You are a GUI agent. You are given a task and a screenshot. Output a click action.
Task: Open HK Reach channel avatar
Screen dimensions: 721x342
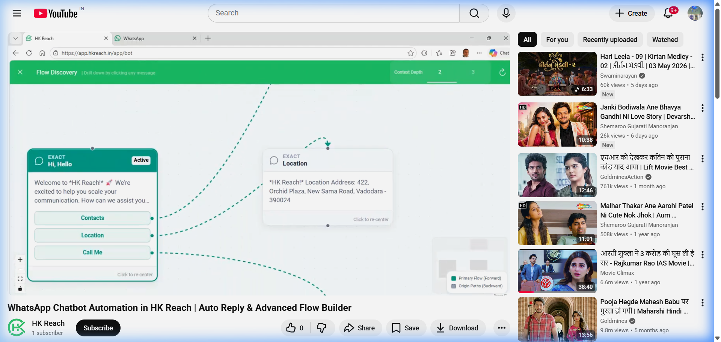click(17, 327)
